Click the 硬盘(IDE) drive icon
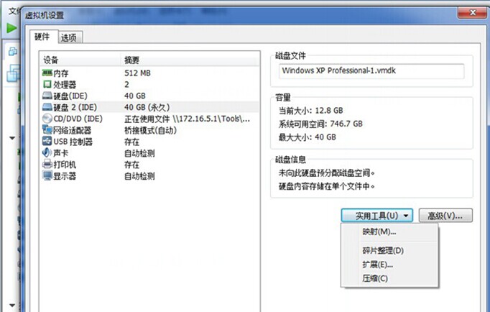This screenshot has width=490, height=312. pyautogui.click(x=47, y=96)
